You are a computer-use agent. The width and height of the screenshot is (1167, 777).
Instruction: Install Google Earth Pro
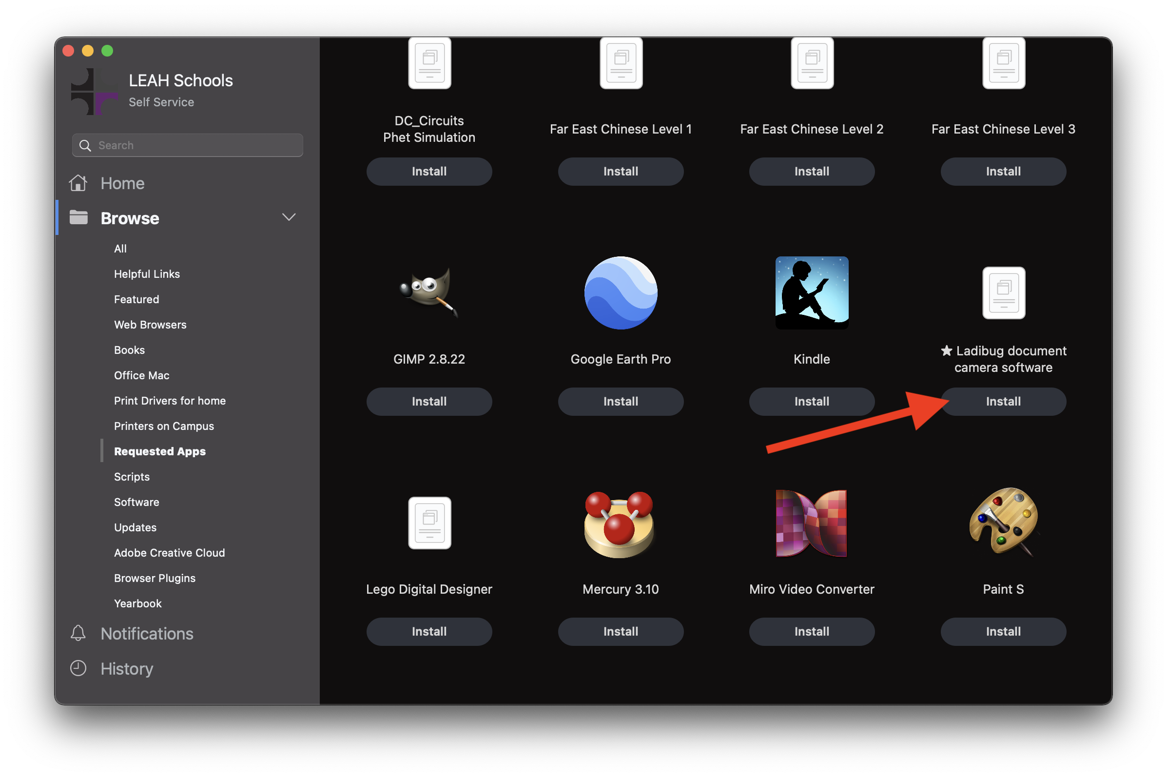pyautogui.click(x=621, y=401)
